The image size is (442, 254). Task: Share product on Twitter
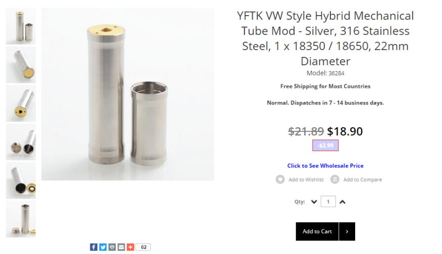click(x=103, y=247)
